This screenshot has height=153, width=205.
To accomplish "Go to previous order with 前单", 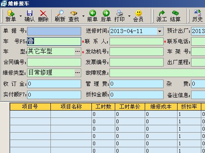I will [93, 16].
